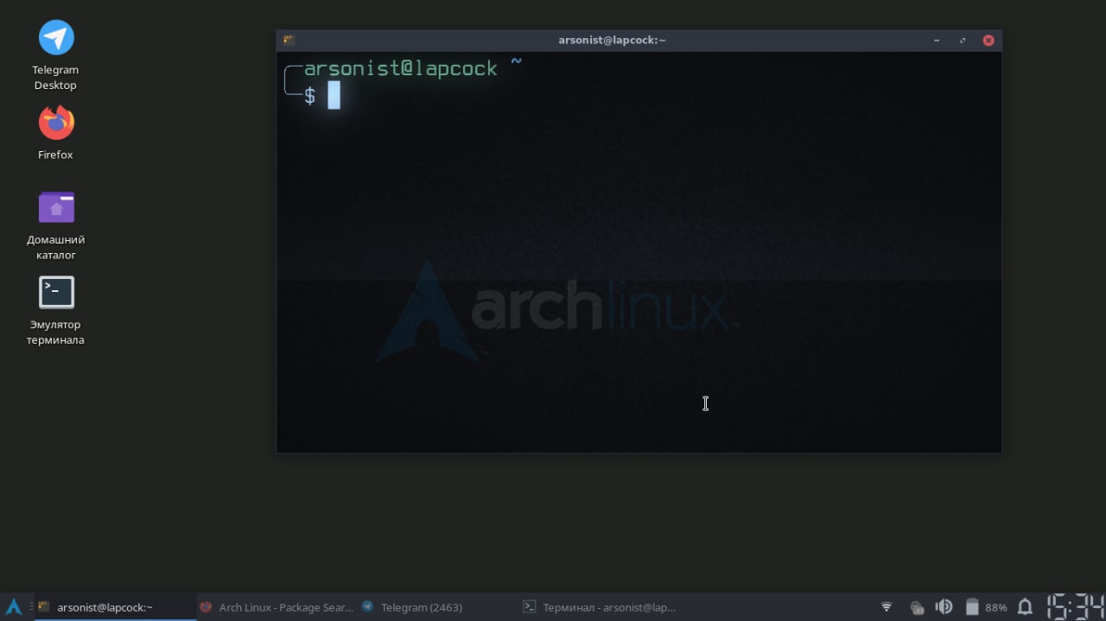This screenshot has width=1106, height=621.
Task: Open the Wi-Fi network tray icon
Action: click(x=887, y=607)
